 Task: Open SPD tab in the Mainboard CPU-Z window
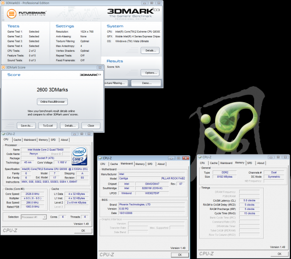point(150,164)
